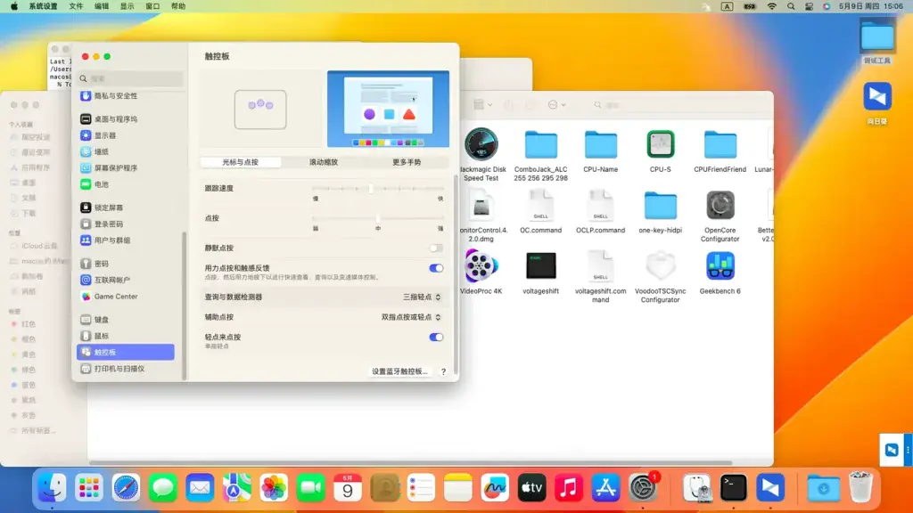Select OpenCore Configurator in Finder
This screenshot has height=513, width=913.
(720, 205)
